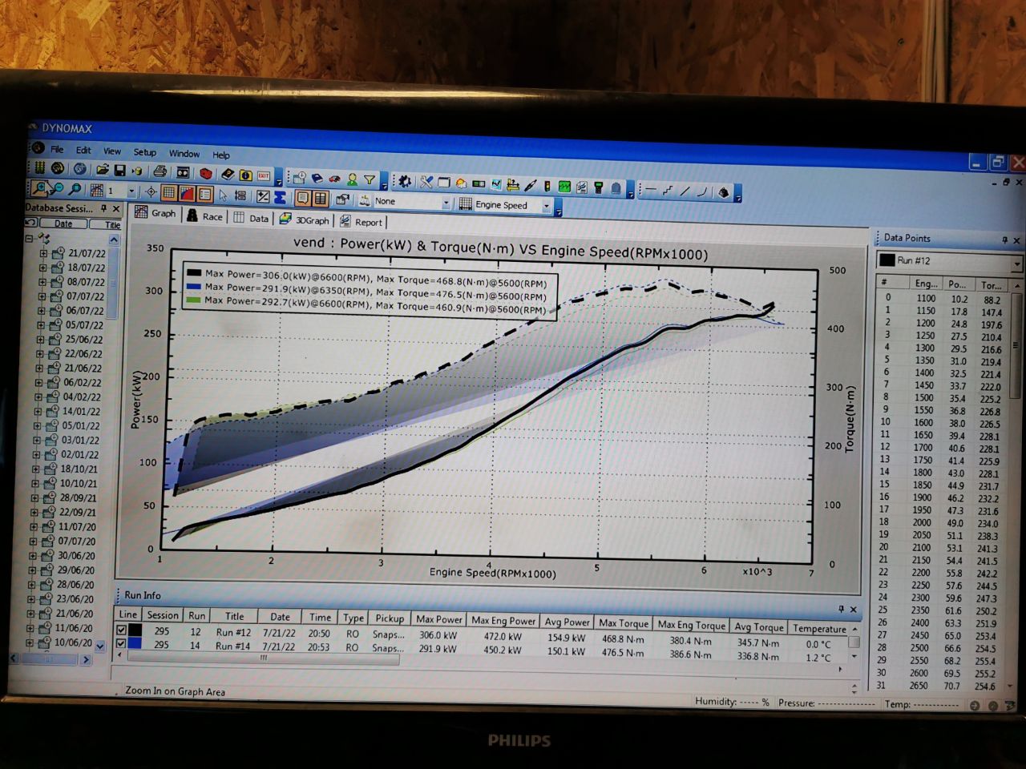The width and height of the screenshot is (1026, 769).
Task: Click the funnel filter icon
Action: pyautogui.click(x=370, y=180)
